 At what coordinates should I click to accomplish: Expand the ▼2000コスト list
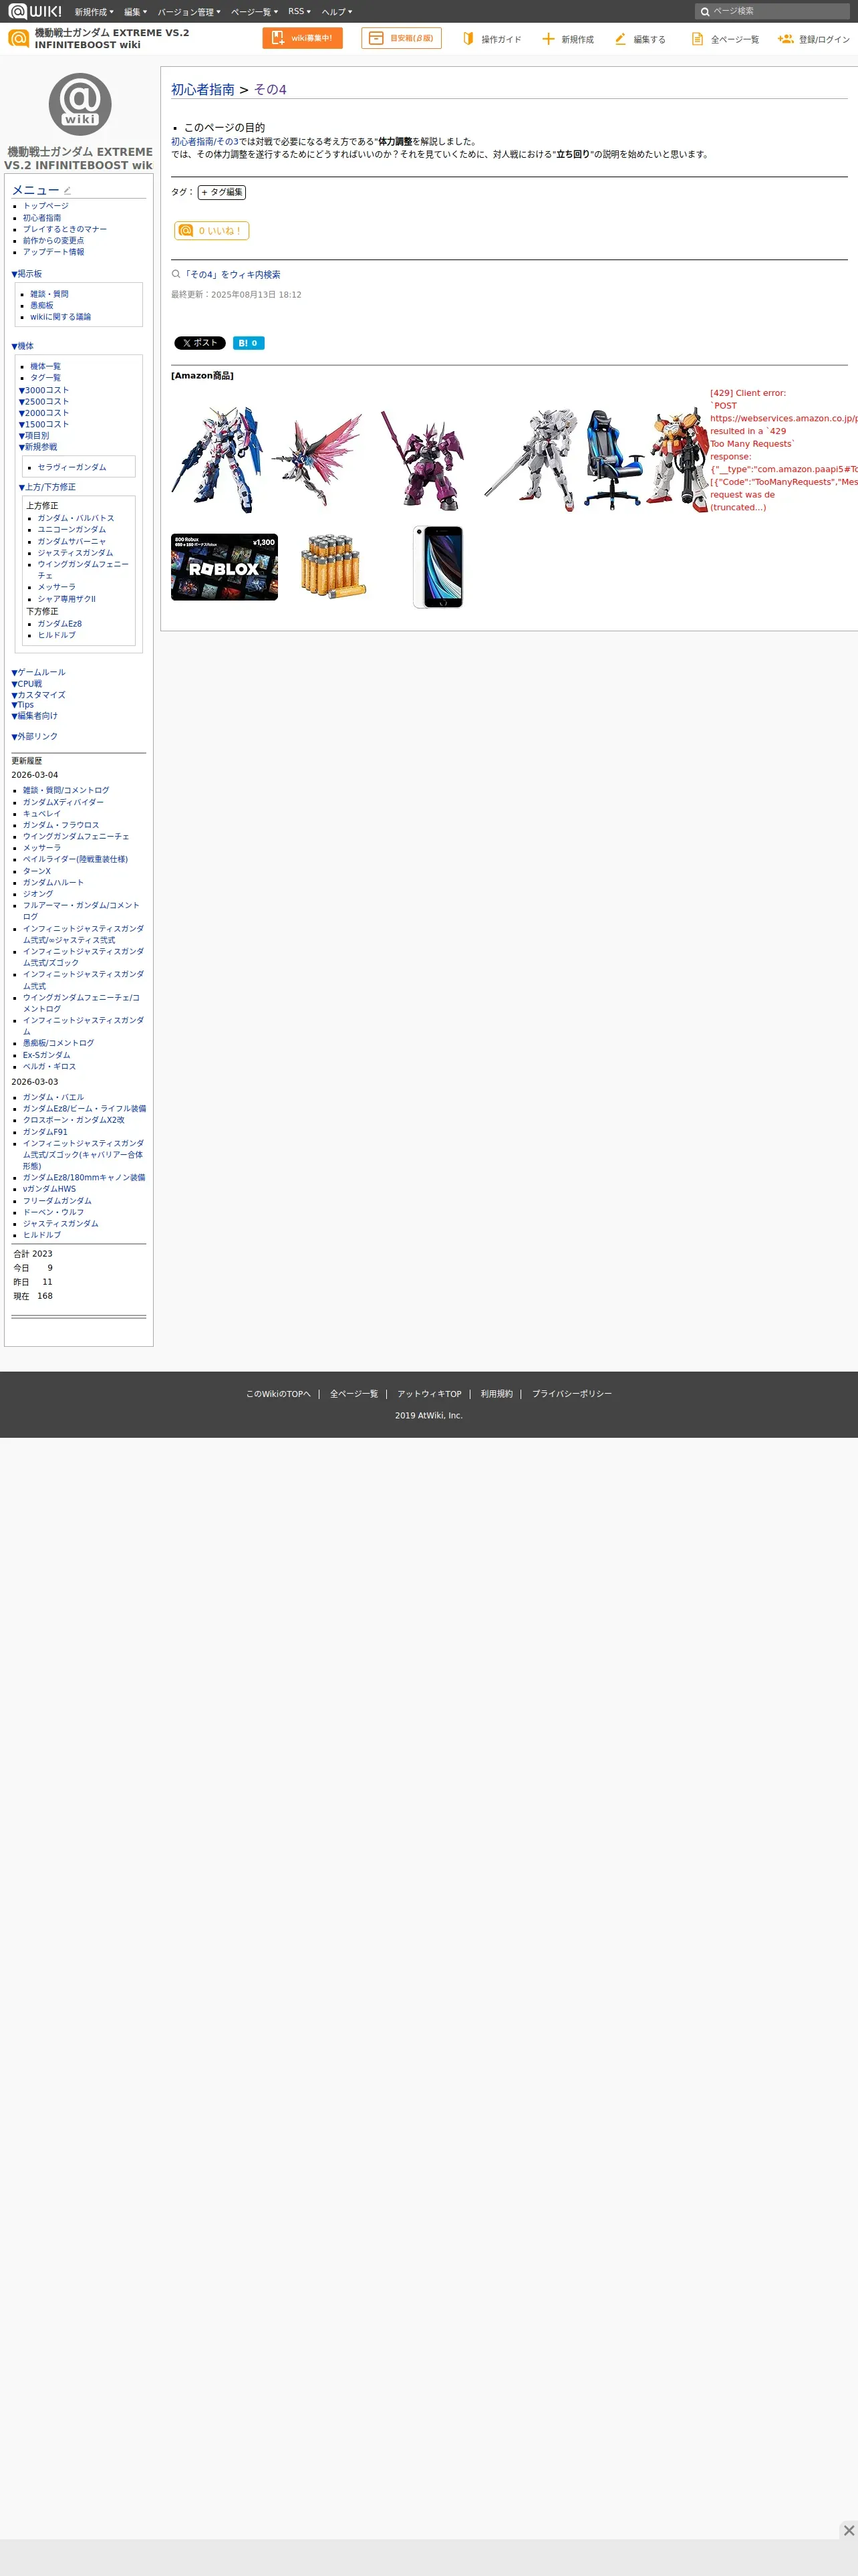coord(44,413)
